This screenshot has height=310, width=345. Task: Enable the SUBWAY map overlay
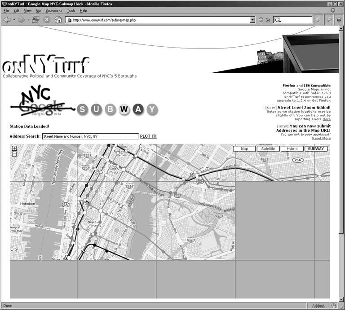(x=316, y=148)
